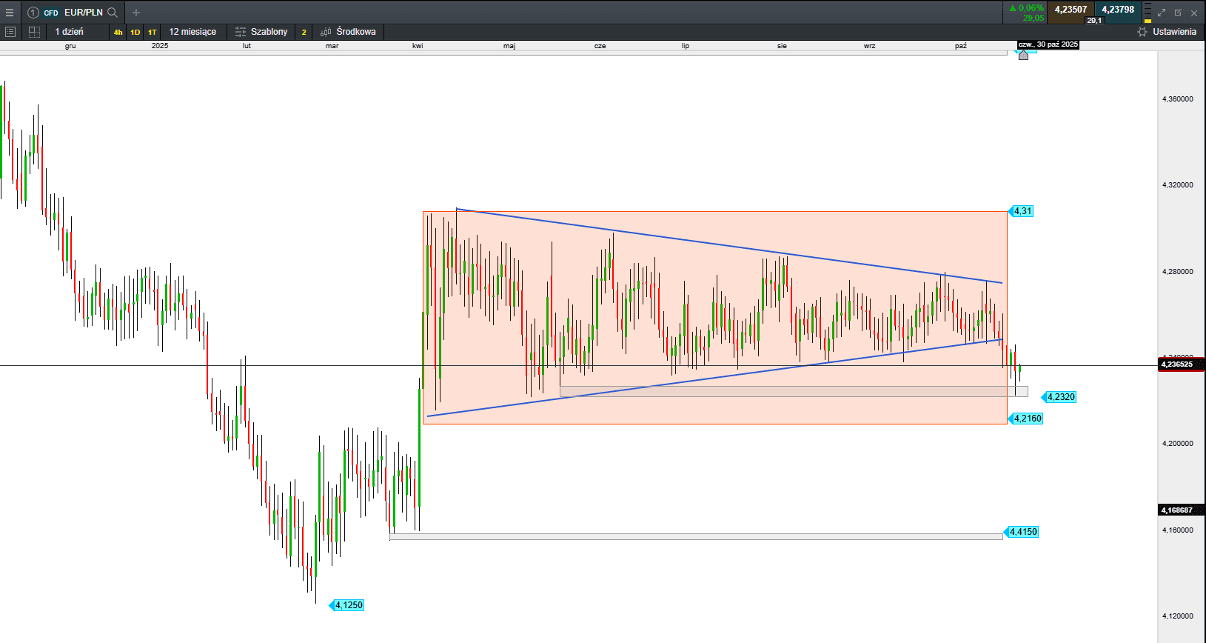Open the '1 dzień' interval dropdown

tap(70, 32)
